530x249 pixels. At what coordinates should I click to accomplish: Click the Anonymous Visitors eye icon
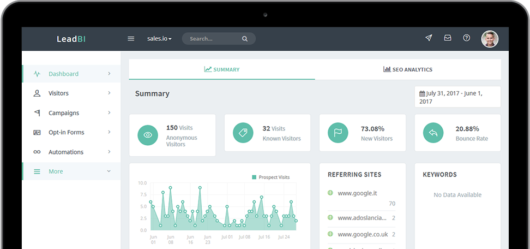[148, 135]
